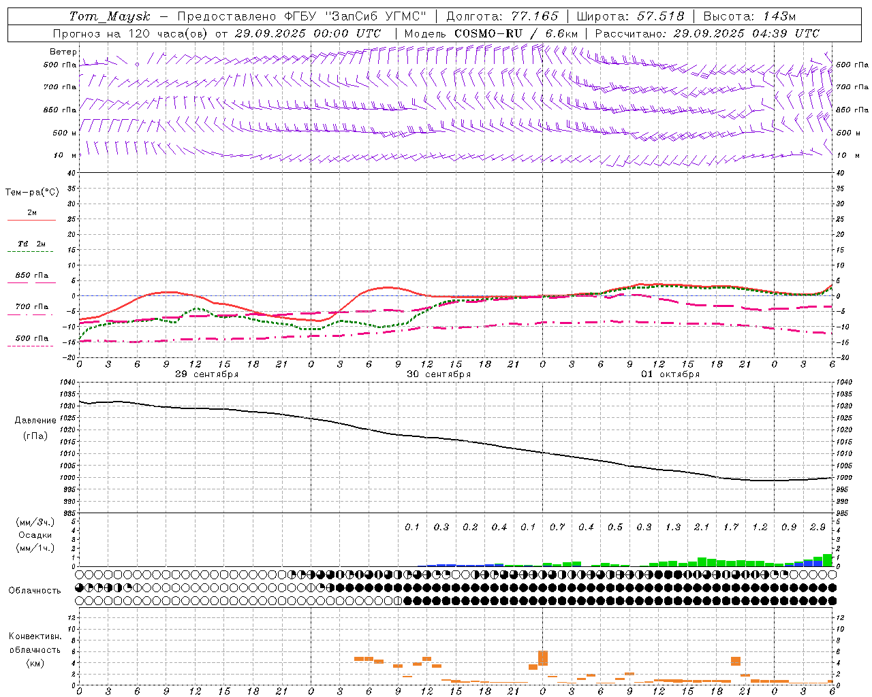Click the "(км)" unit under convective cloud label

click(x=35, y=663)
